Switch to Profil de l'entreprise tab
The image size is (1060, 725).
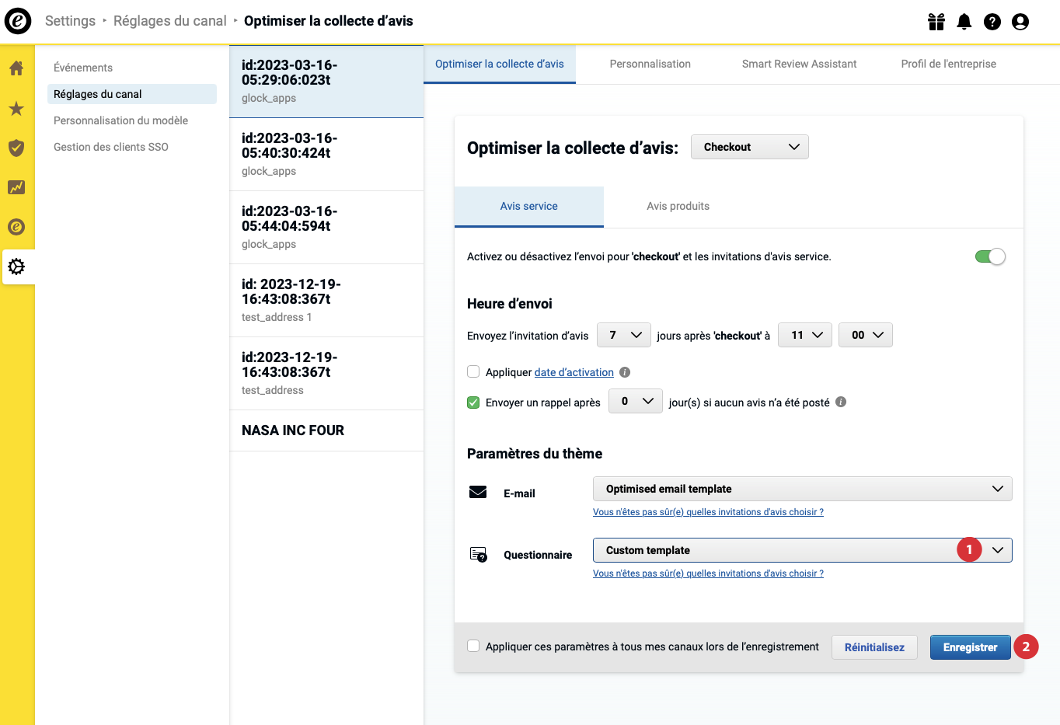[949, 64]
